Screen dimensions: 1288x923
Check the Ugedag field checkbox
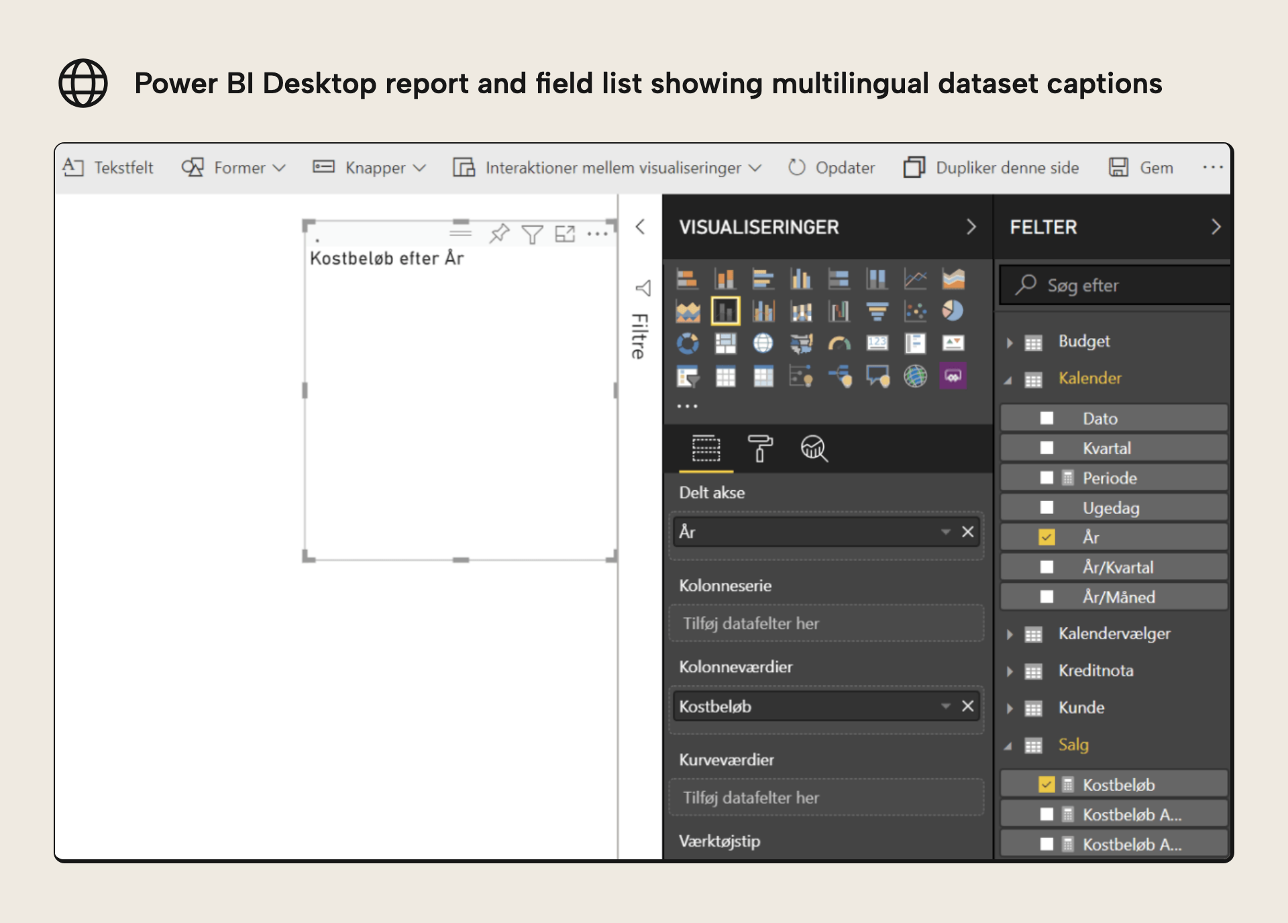click(1046, 507)
